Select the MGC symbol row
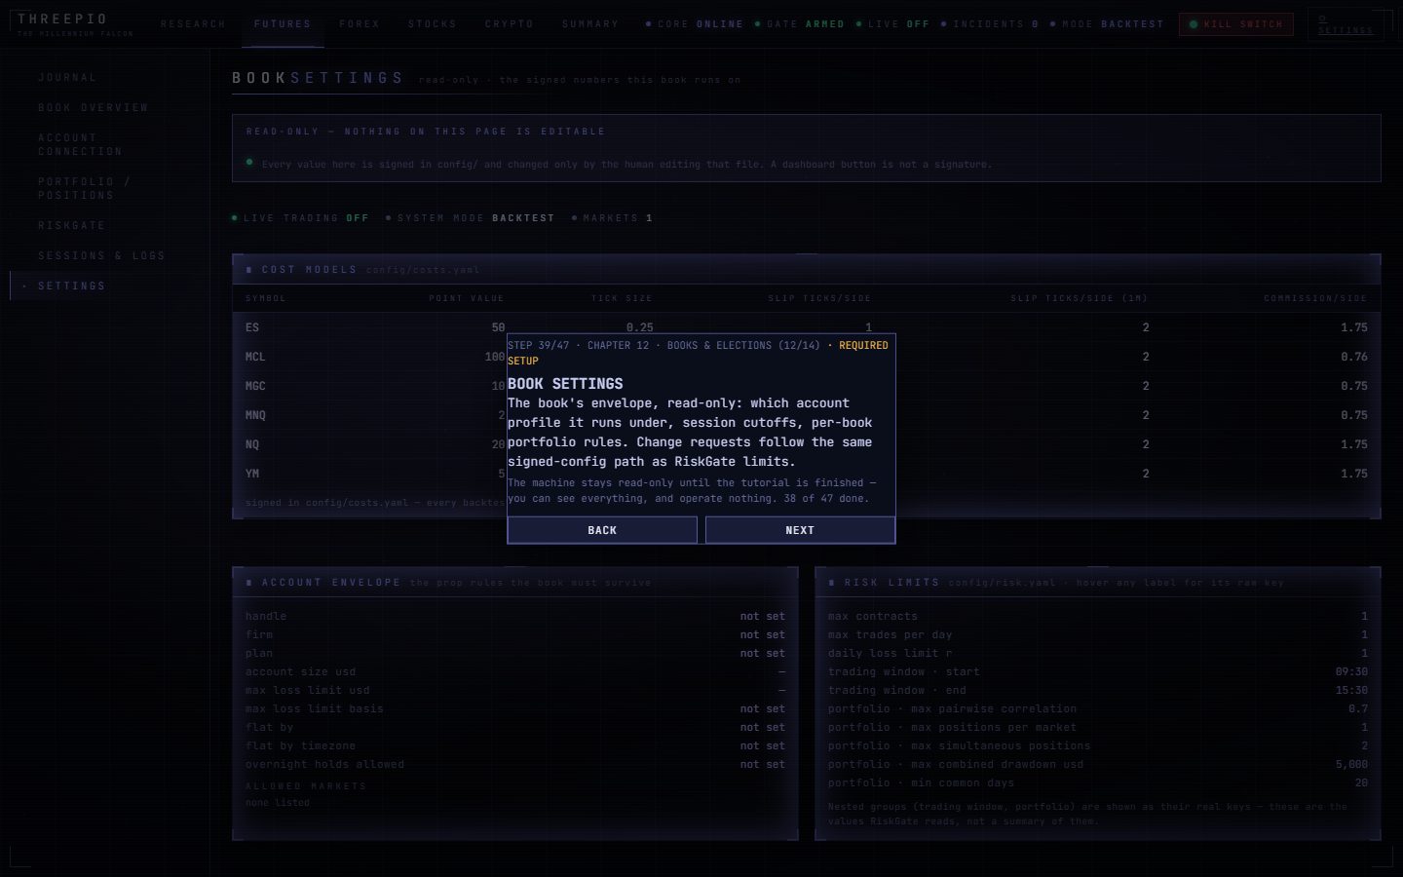Viewport: 1403px width, 877px height. [807, 386]
